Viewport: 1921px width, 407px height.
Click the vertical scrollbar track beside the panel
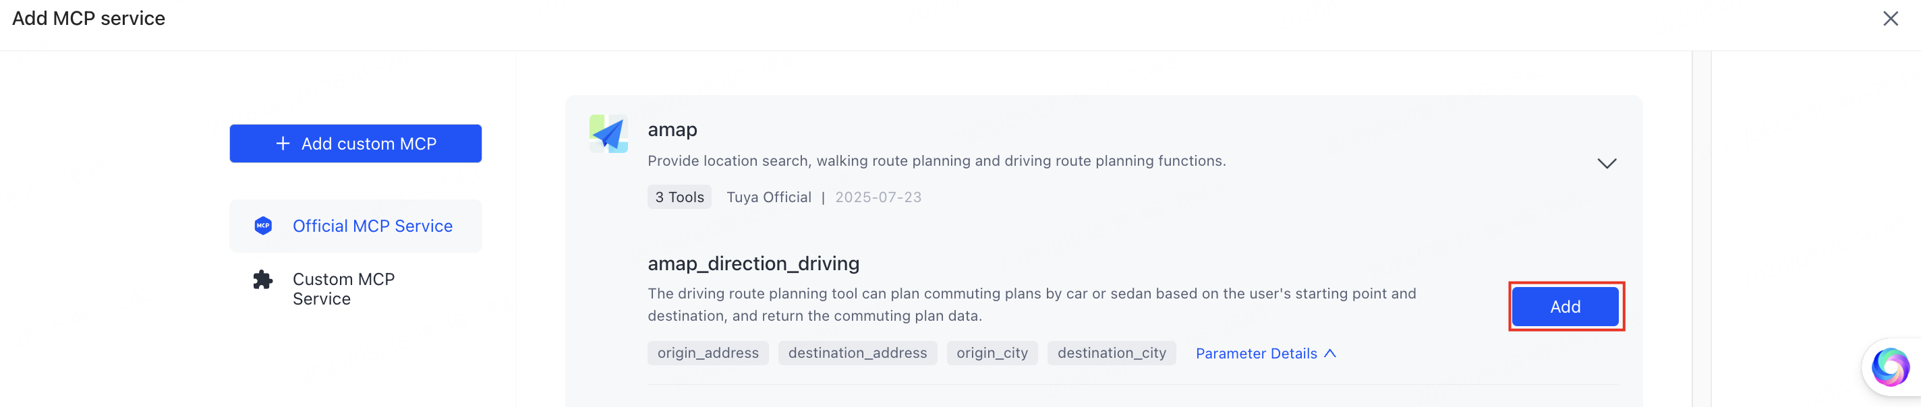click(x=1701, y=230)
